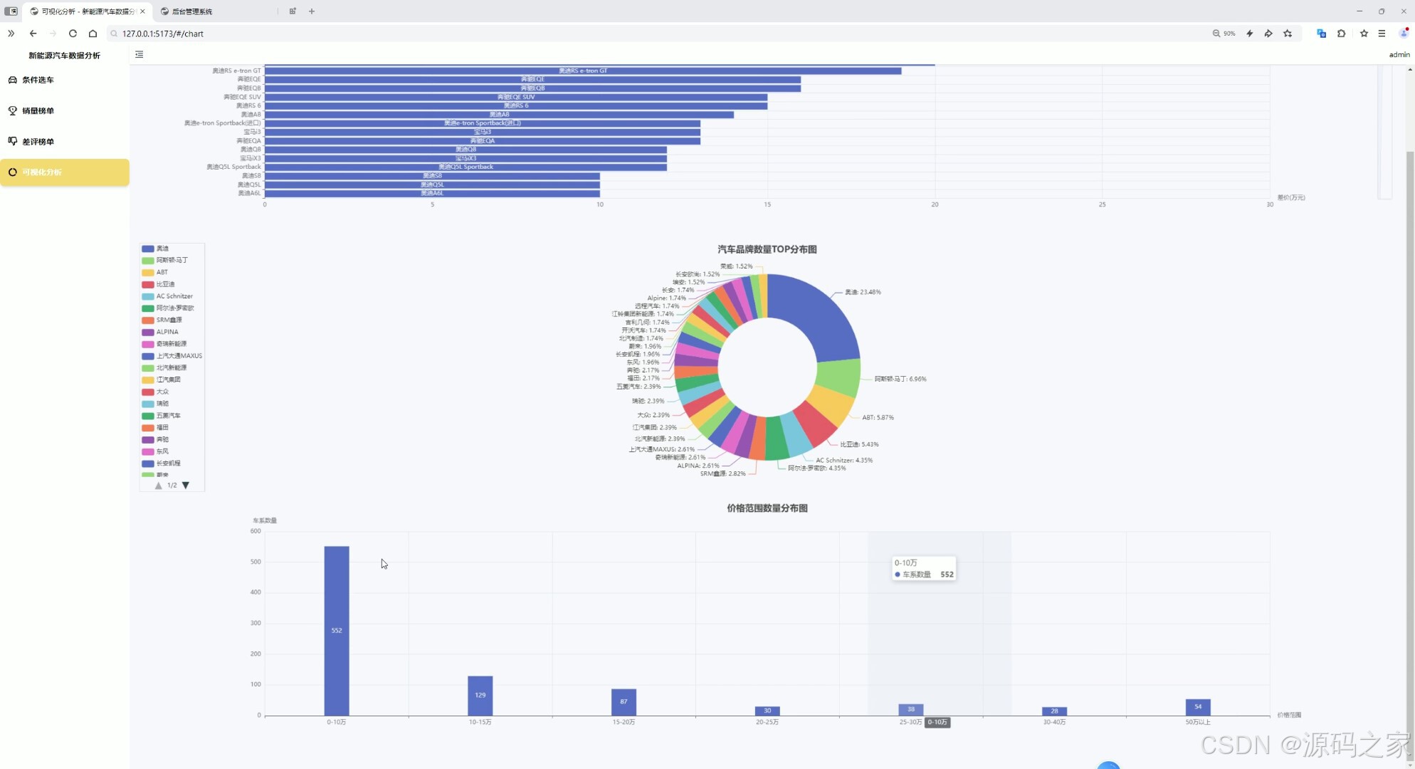Open 条件选车 from the sidebar
The width and height of the screenshot is (1415, 769).
coord(38,80)
